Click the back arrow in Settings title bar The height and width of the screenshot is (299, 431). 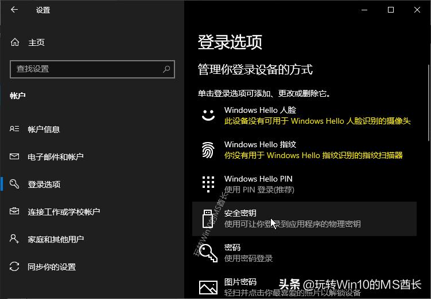pyautogui.click(x=14, y=10)
